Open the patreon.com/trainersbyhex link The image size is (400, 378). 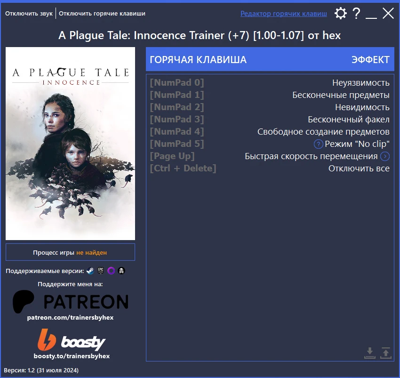[70, 318]
